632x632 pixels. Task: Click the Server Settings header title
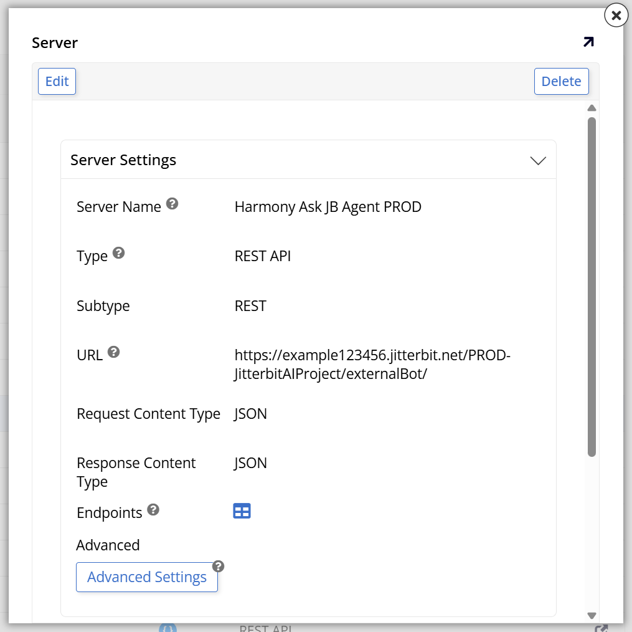[x=123, y=160]
